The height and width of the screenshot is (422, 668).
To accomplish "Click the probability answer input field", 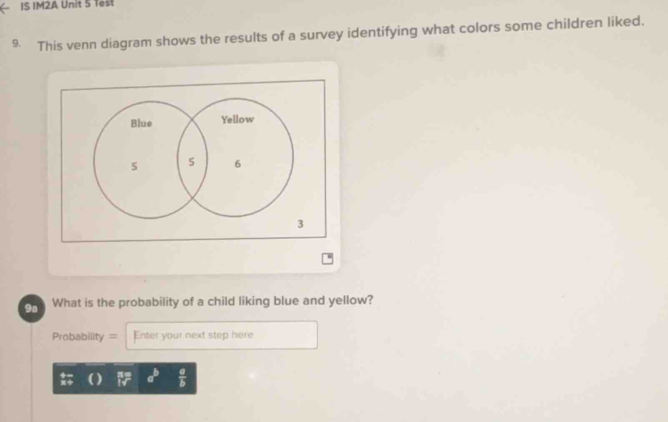I will tap(221, 336).
